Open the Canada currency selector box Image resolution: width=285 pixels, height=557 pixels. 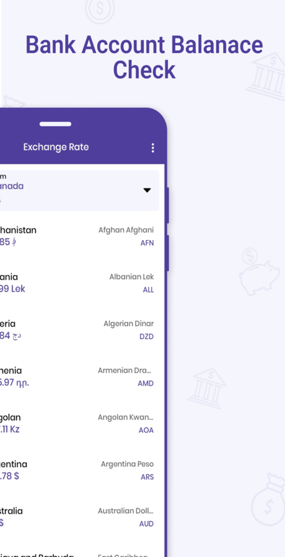79,191
